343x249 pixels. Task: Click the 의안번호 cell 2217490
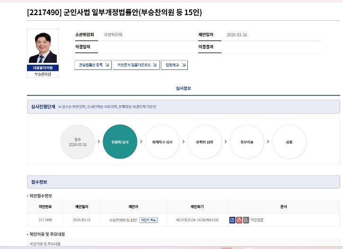[x=45, y=220]
